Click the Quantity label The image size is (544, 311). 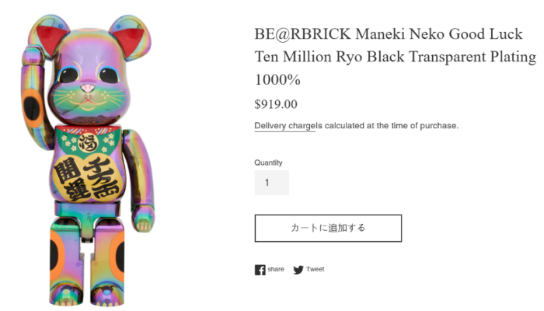(270, 162)
